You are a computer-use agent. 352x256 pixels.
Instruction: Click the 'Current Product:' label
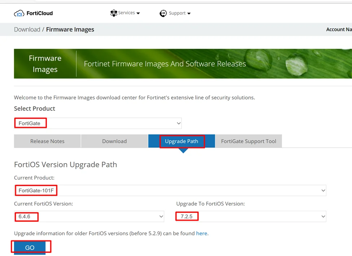click(34, 178)
